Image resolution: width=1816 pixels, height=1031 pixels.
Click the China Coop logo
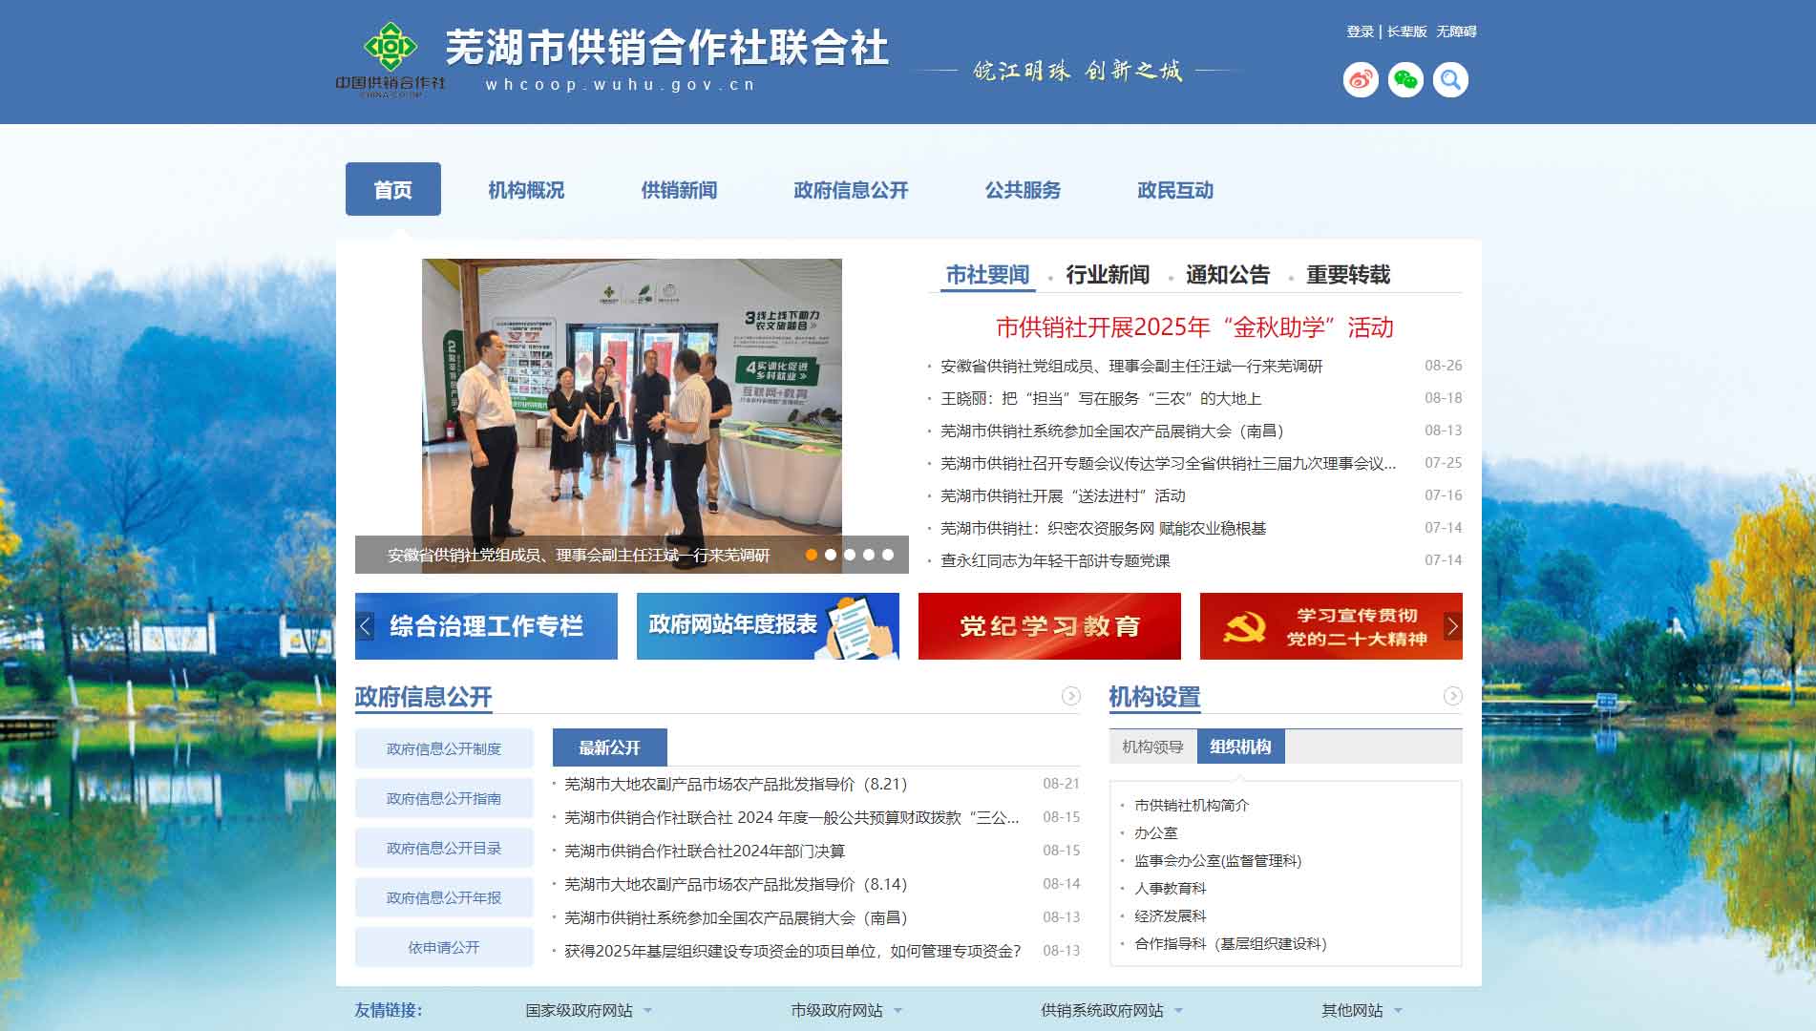[391, 59]
